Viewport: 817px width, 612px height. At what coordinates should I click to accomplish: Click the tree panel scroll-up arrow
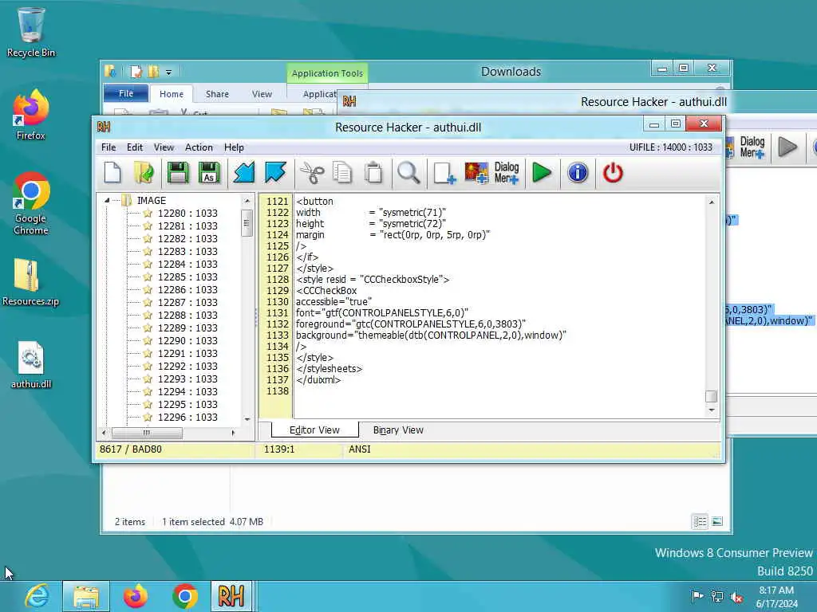[247, 201]
